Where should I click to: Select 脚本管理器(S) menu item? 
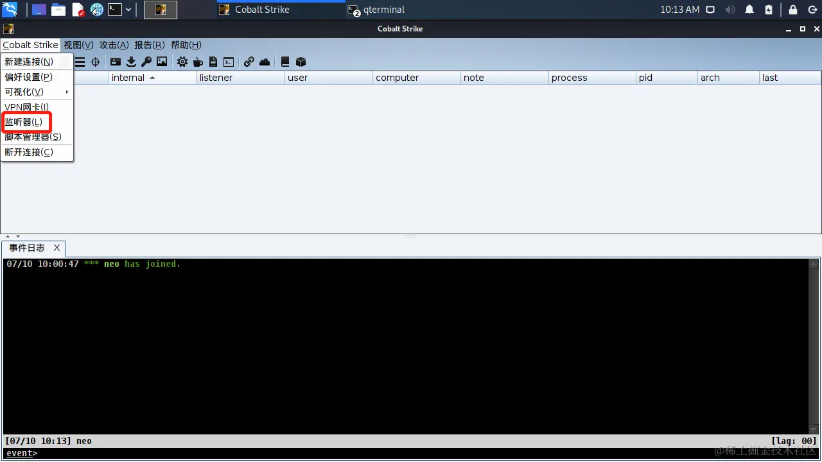click(37, 137)
